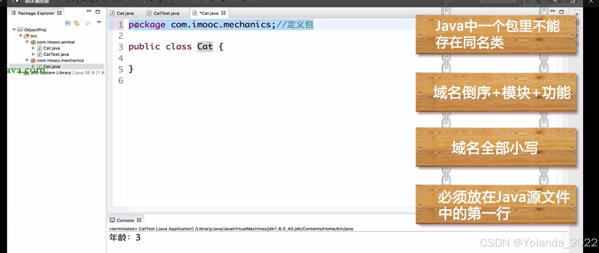Click the //定义包 comment
Viewport: 599px width, 253px height.
[x=295, y=24]
